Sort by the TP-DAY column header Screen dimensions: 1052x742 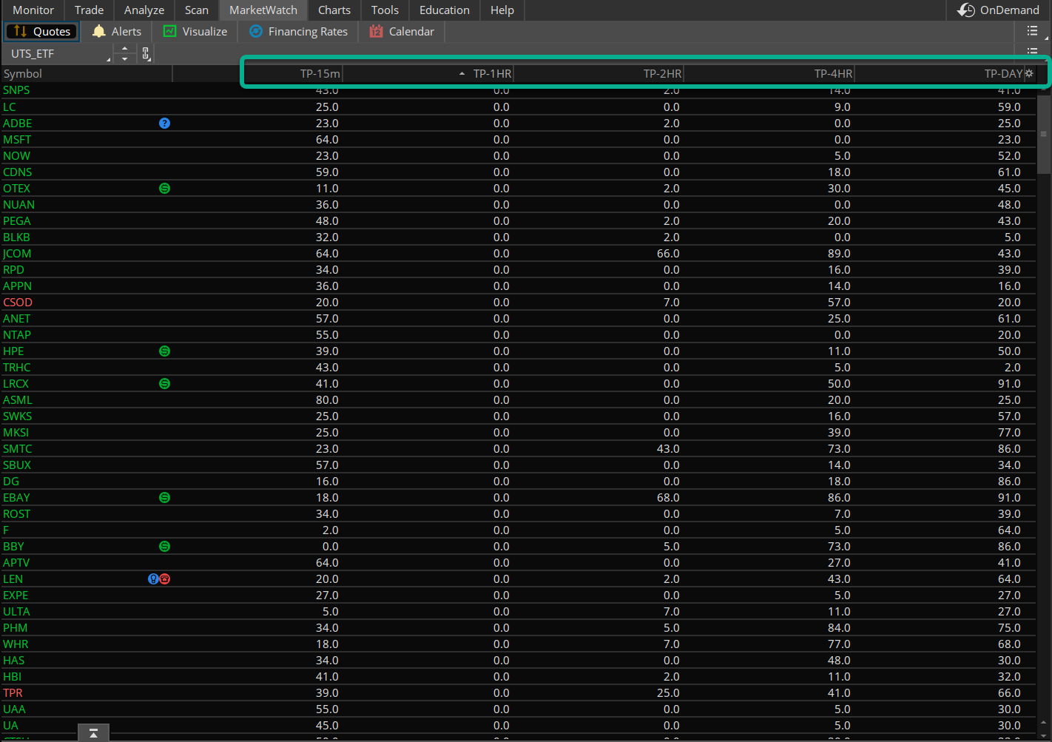pyautogui.click(x=940, y=74)
